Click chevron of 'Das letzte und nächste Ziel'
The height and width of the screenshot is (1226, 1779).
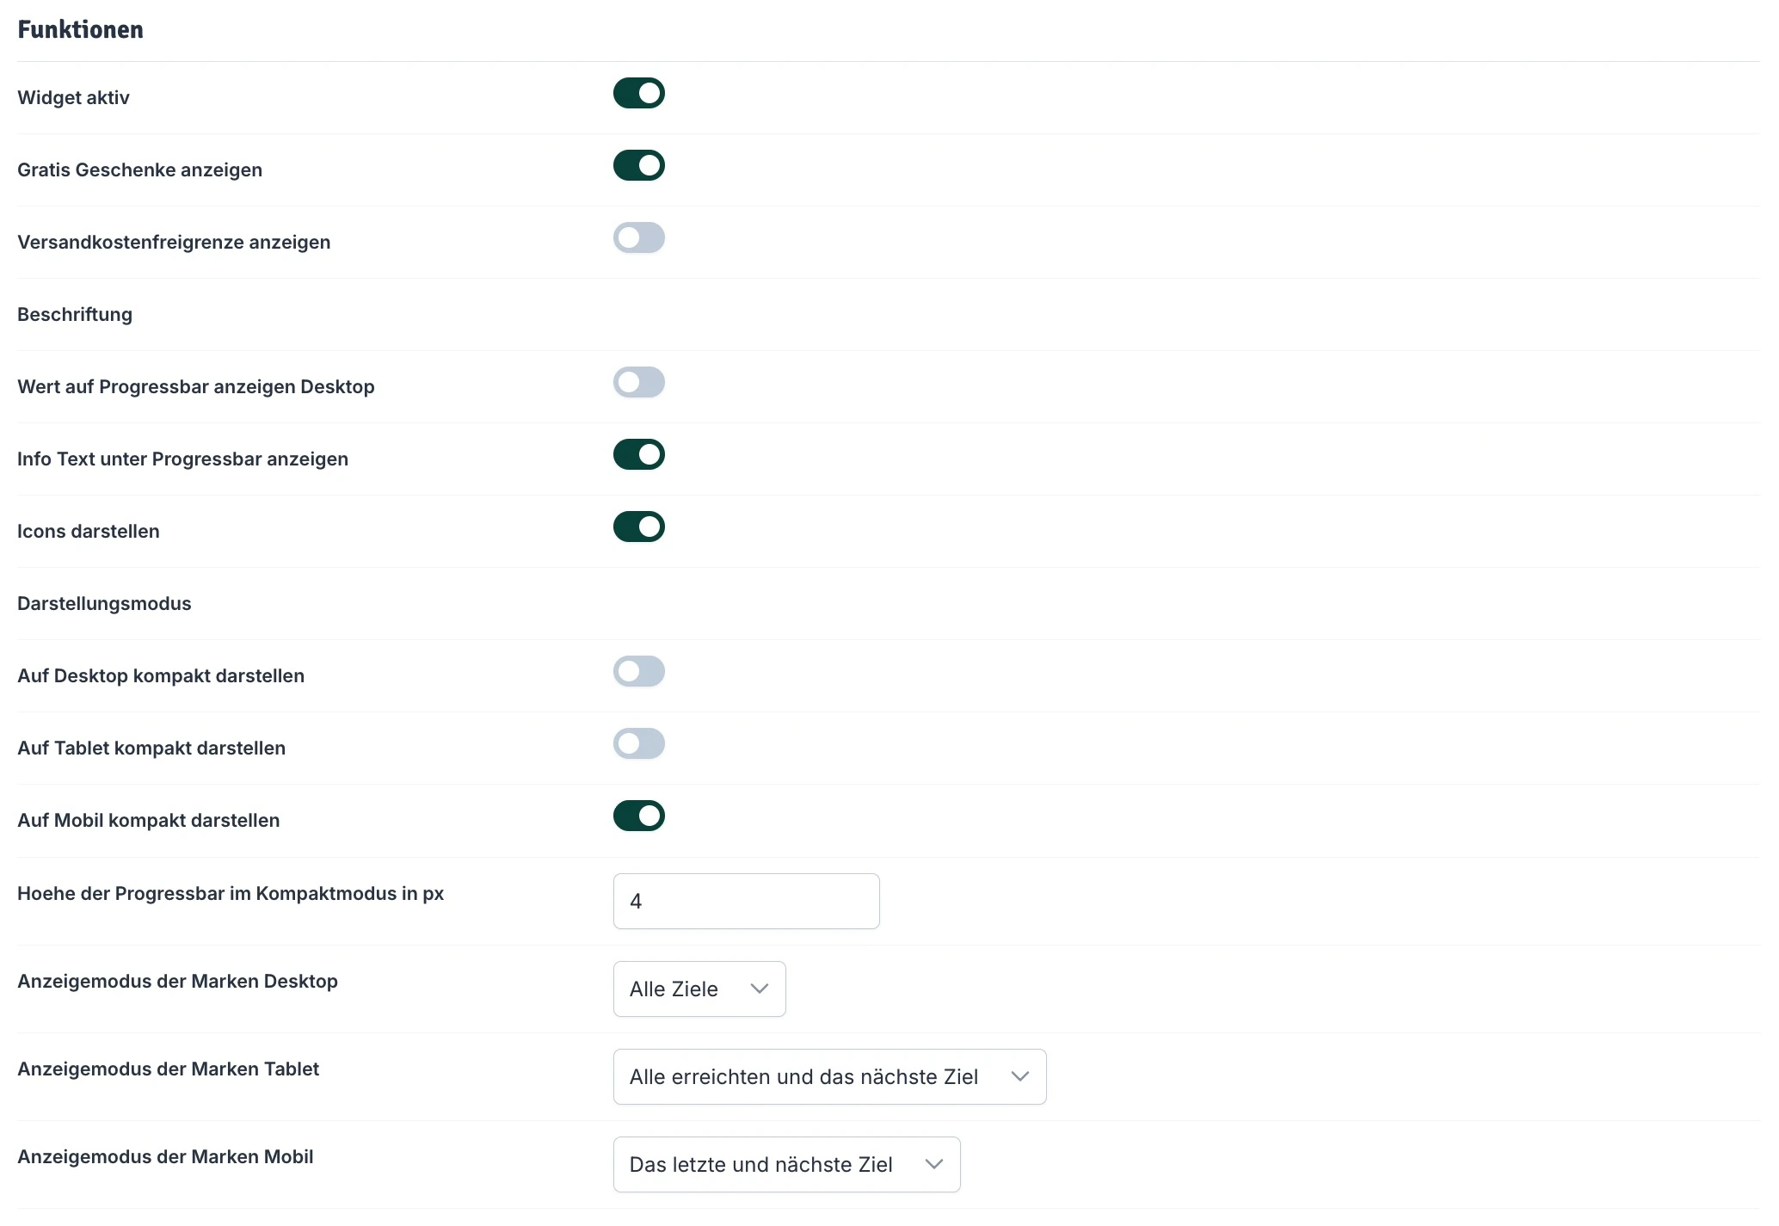[933, 1164]
